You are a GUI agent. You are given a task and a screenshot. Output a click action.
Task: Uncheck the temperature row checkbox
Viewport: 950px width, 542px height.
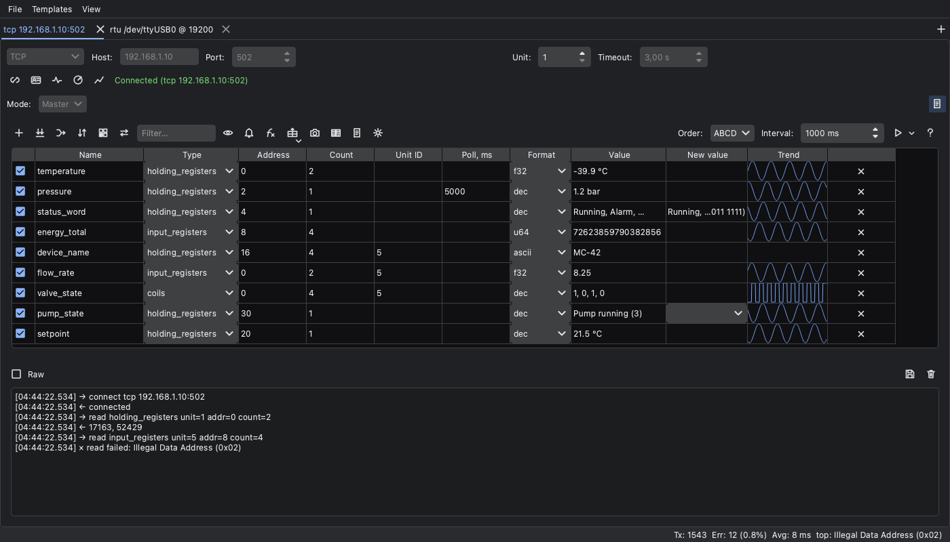coord(20,171)
